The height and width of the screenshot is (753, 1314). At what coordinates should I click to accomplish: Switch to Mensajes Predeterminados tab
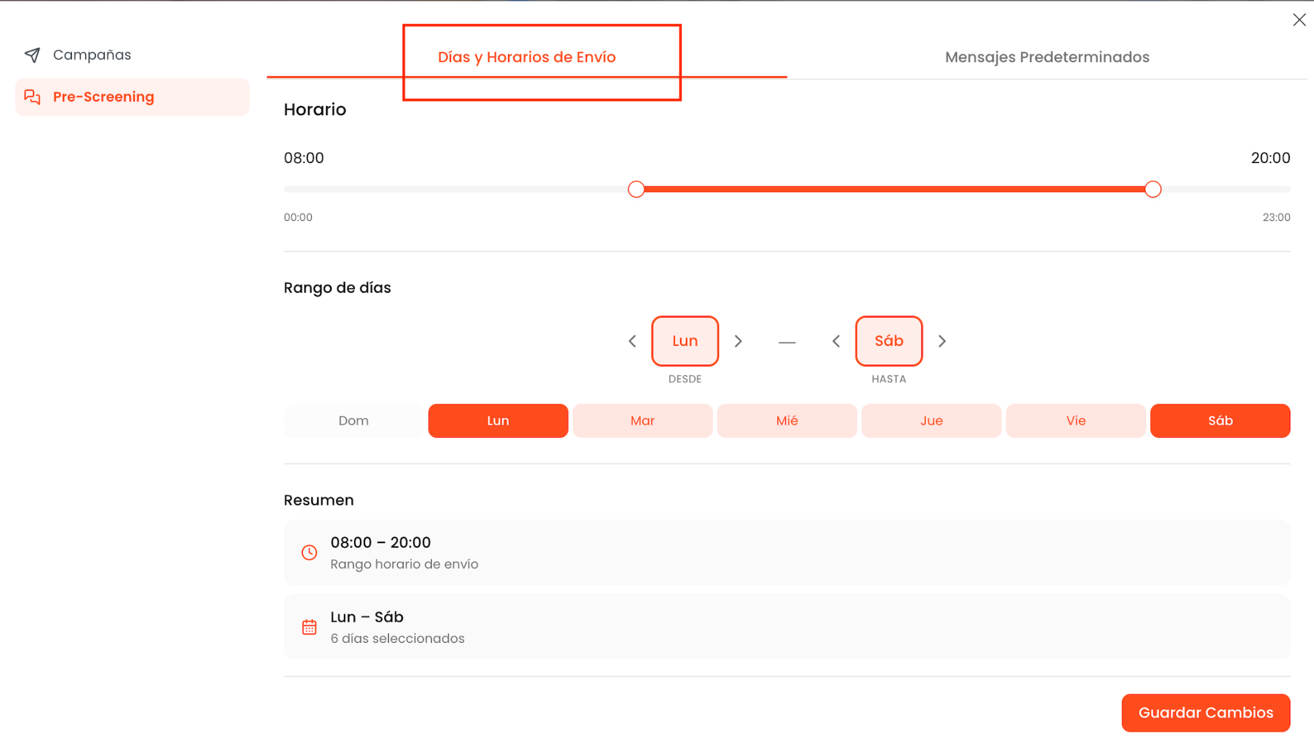pyautogui.click(x=1047, y=57)
